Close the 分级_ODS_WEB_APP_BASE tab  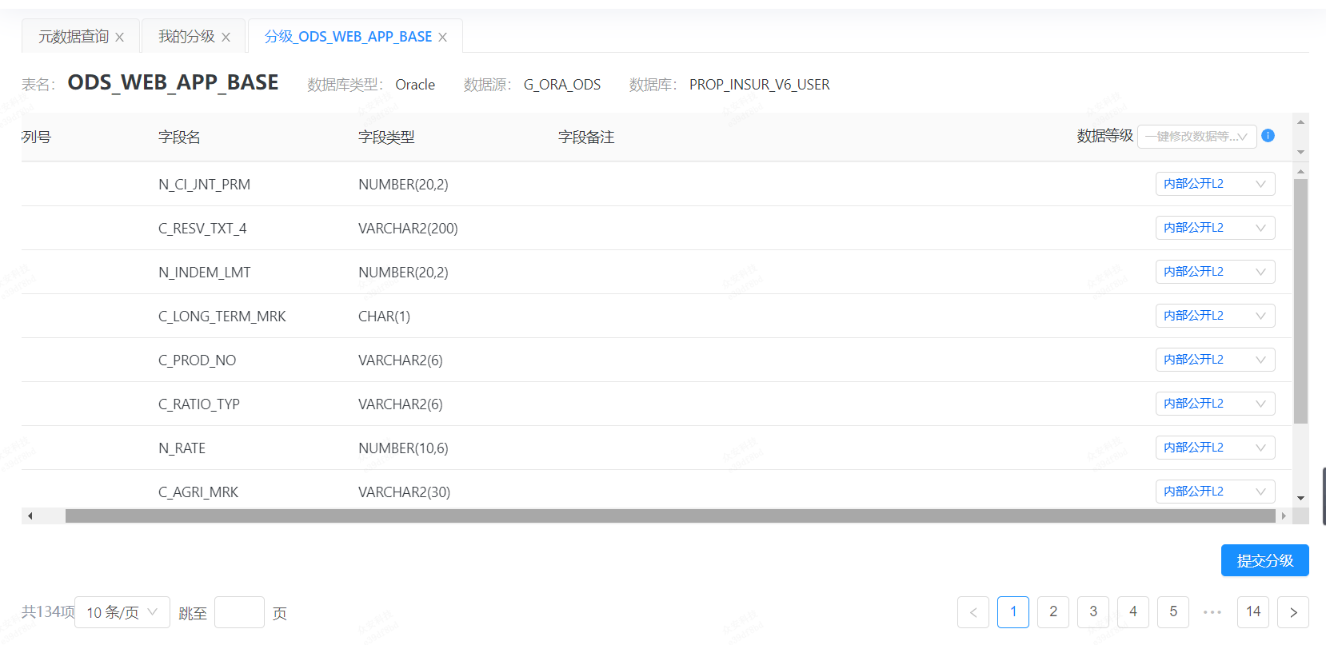click(x=443, y=38)
